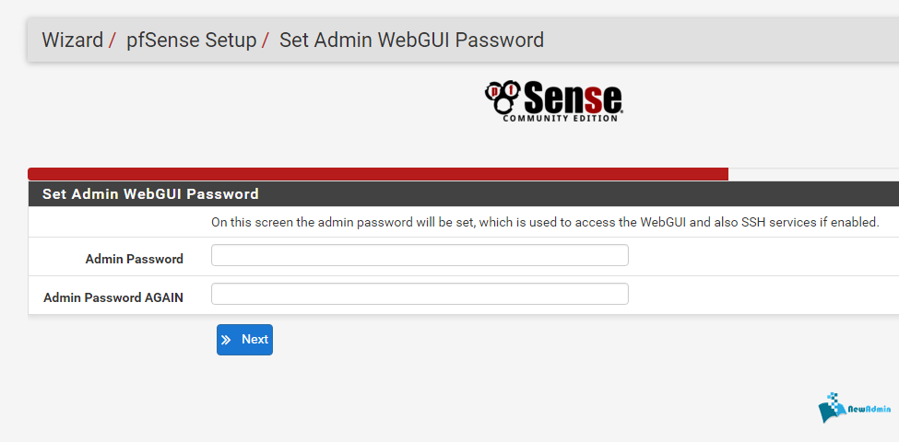Click the NewAdmin watermark text

[869, 408]
